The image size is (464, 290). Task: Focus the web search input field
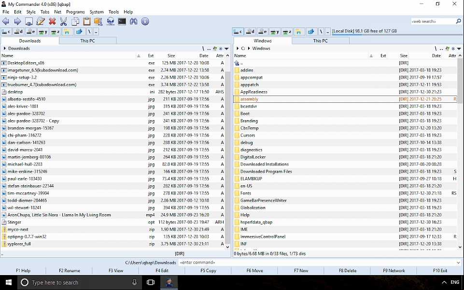coord(433,21)
